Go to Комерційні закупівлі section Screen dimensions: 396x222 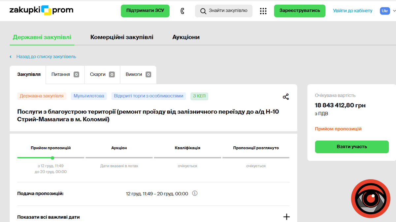tap(122, 37)
